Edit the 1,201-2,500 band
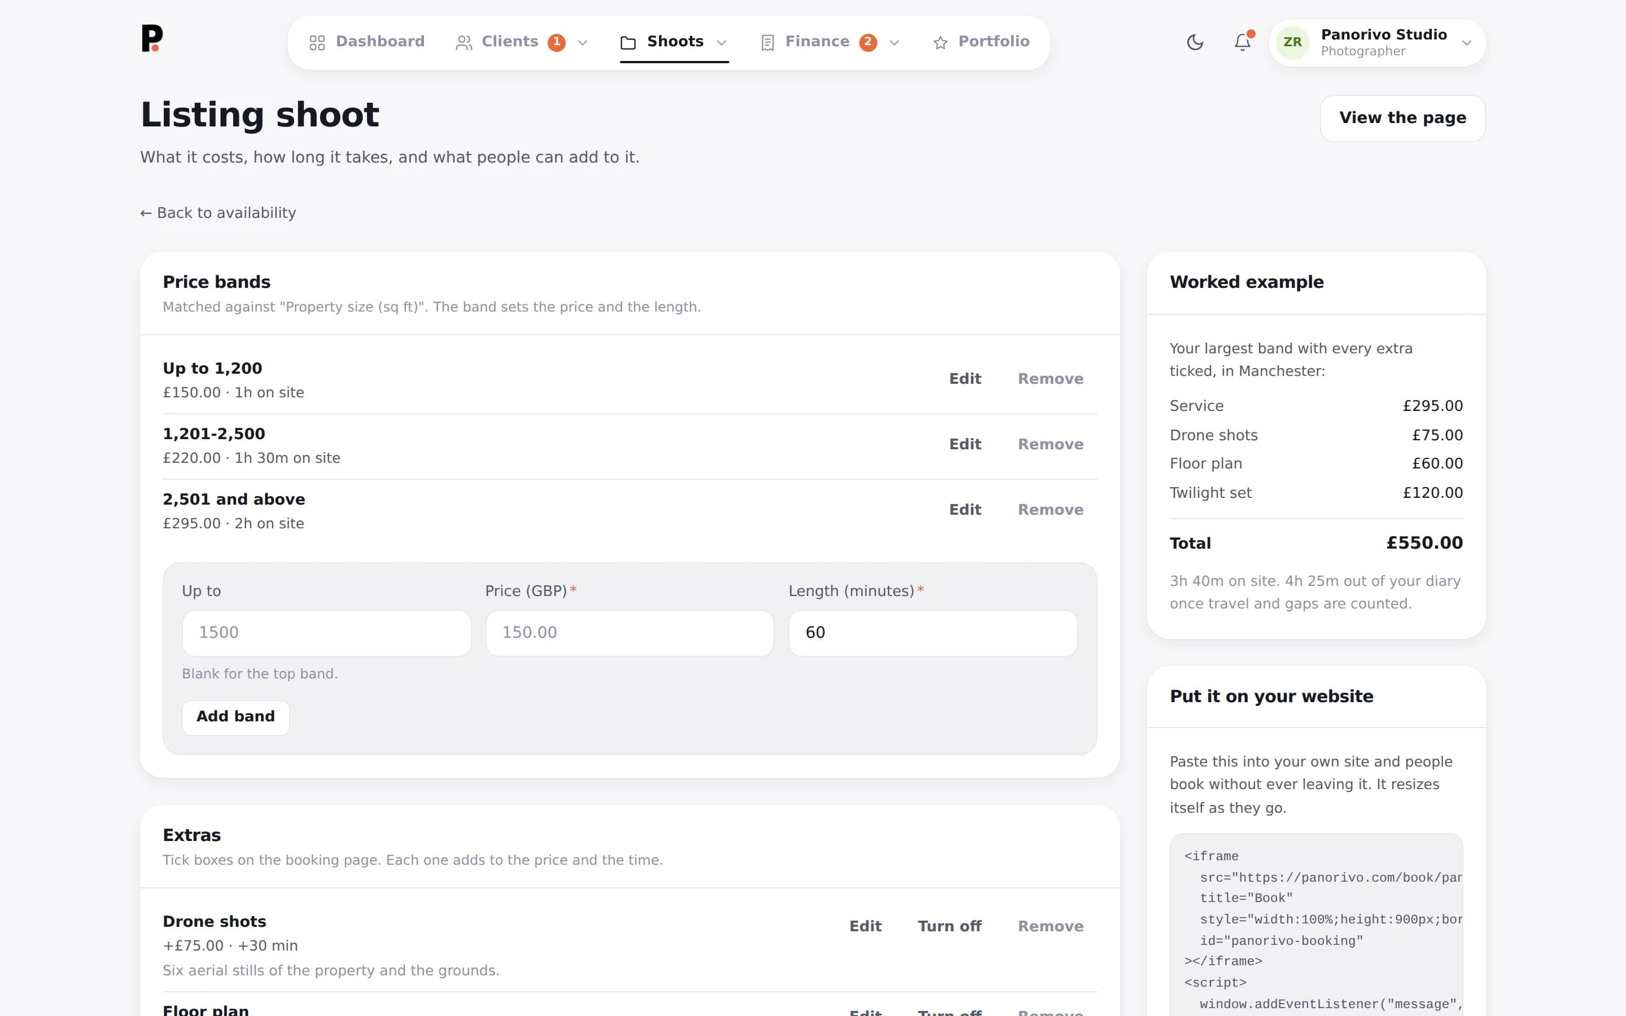Screen dimensions: 1626x1016 [x=965, y=444]
